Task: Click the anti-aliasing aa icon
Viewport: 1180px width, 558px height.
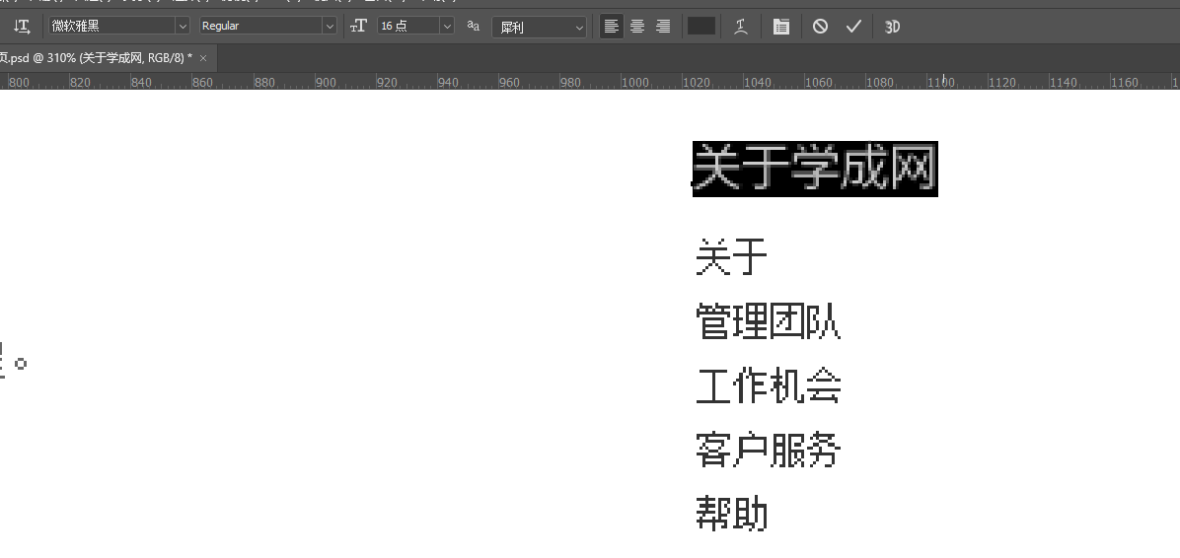Action: [x=474, y=26]
